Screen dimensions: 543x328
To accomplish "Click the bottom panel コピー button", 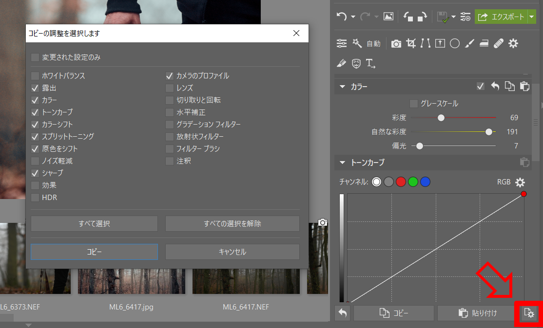I will pyautogui.click(x=394, y=313).
